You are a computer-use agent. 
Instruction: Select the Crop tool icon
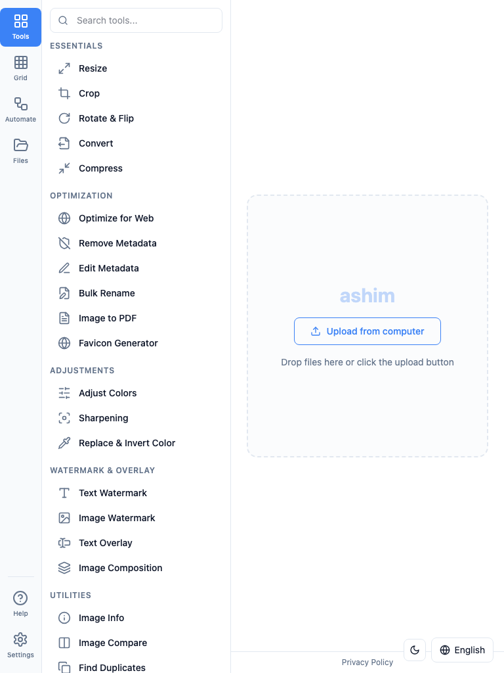point(64,93)
